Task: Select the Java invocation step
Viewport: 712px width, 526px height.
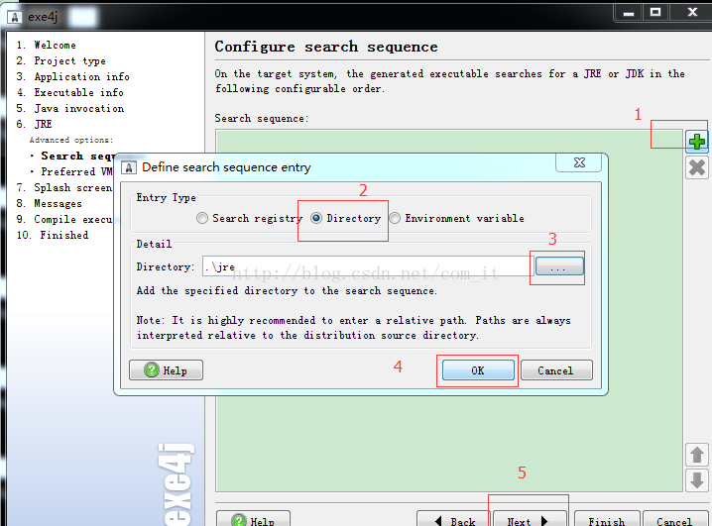Action: click(78, 108)
